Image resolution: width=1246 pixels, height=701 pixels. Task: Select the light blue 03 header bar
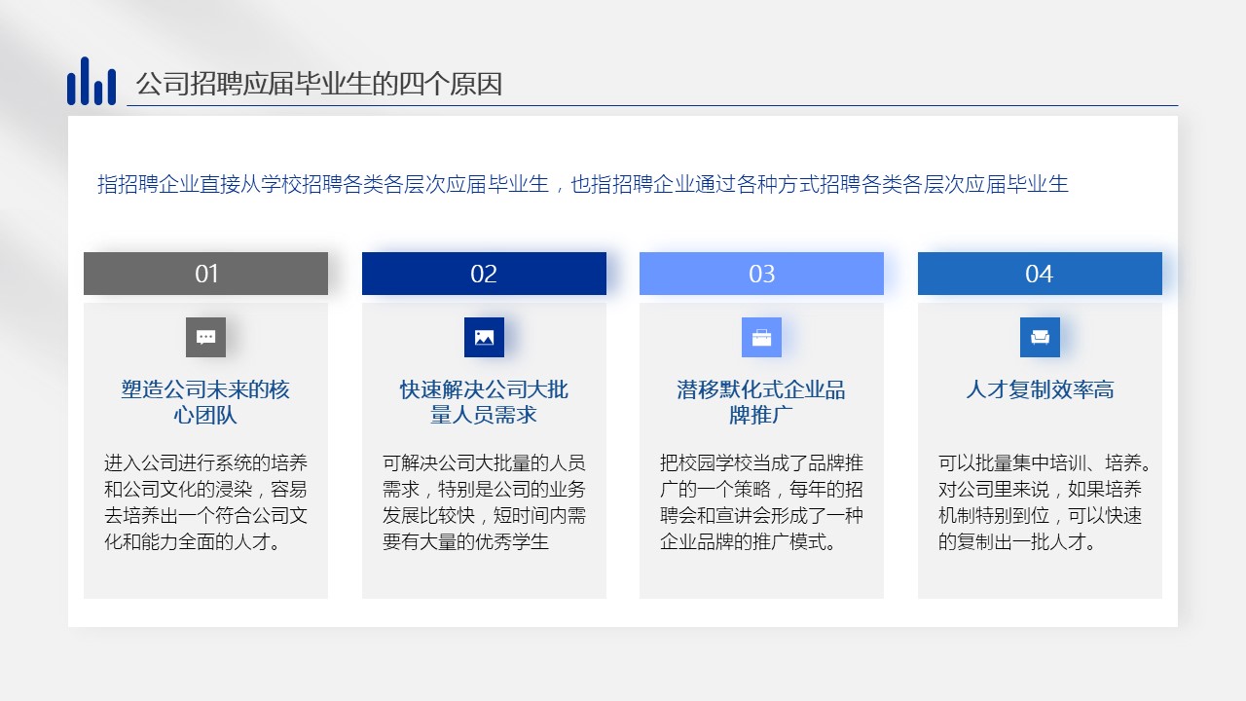[761, 274]
